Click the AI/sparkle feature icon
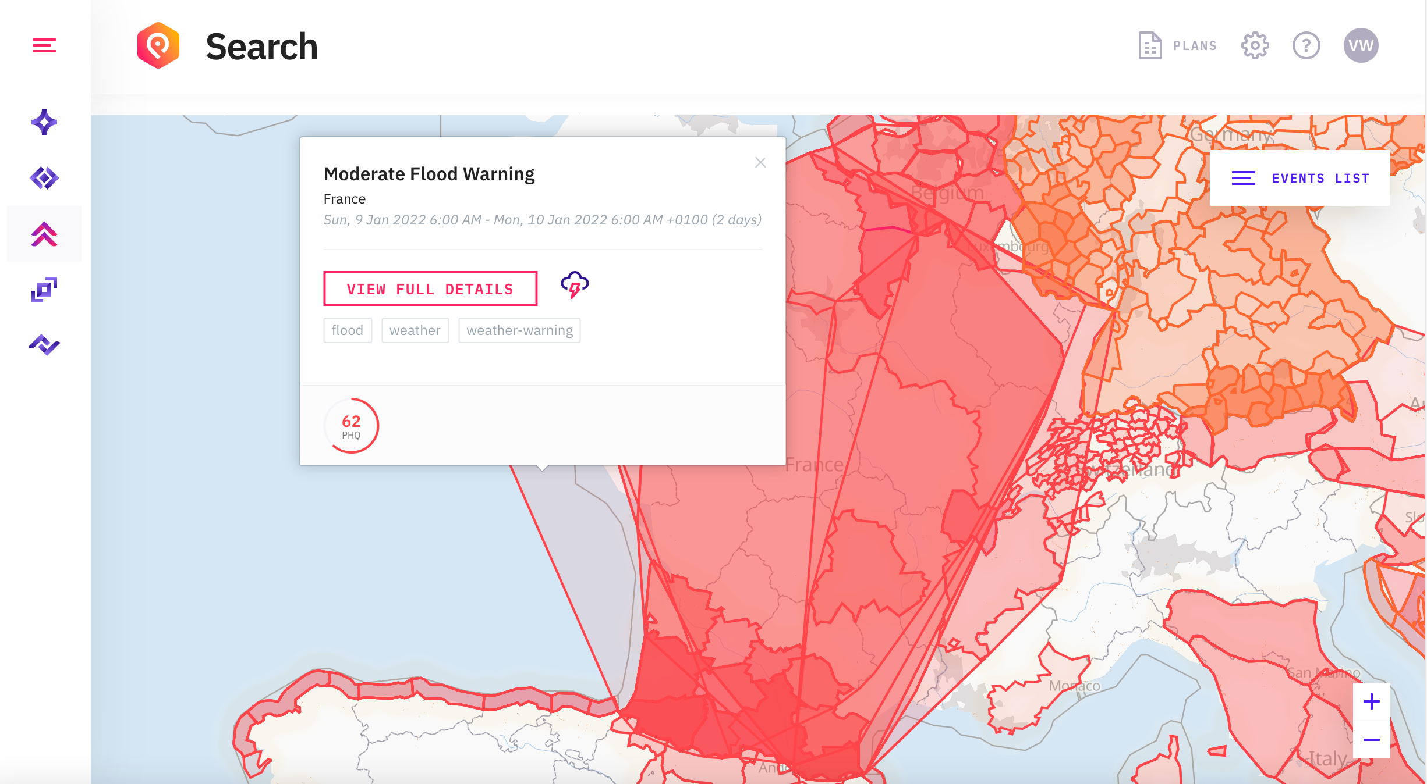 44,122
